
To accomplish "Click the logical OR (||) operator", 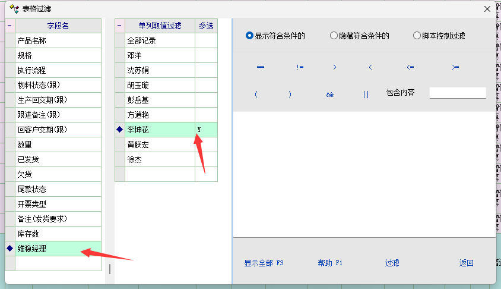I will 366,94.
